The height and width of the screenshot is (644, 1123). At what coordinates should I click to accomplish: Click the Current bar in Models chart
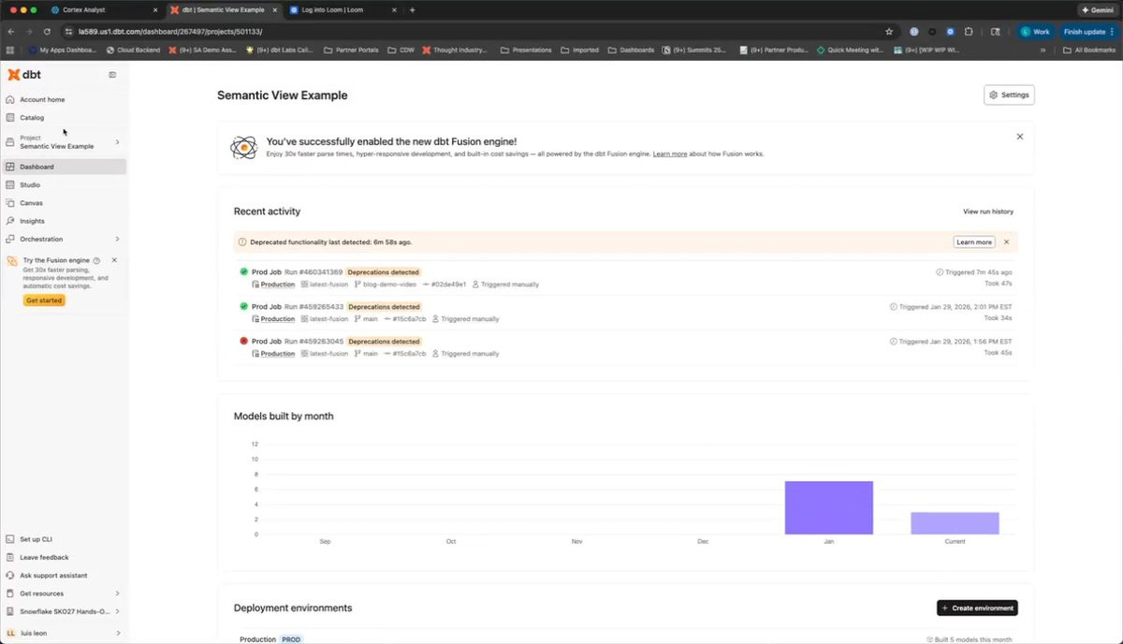click(955, 523)
